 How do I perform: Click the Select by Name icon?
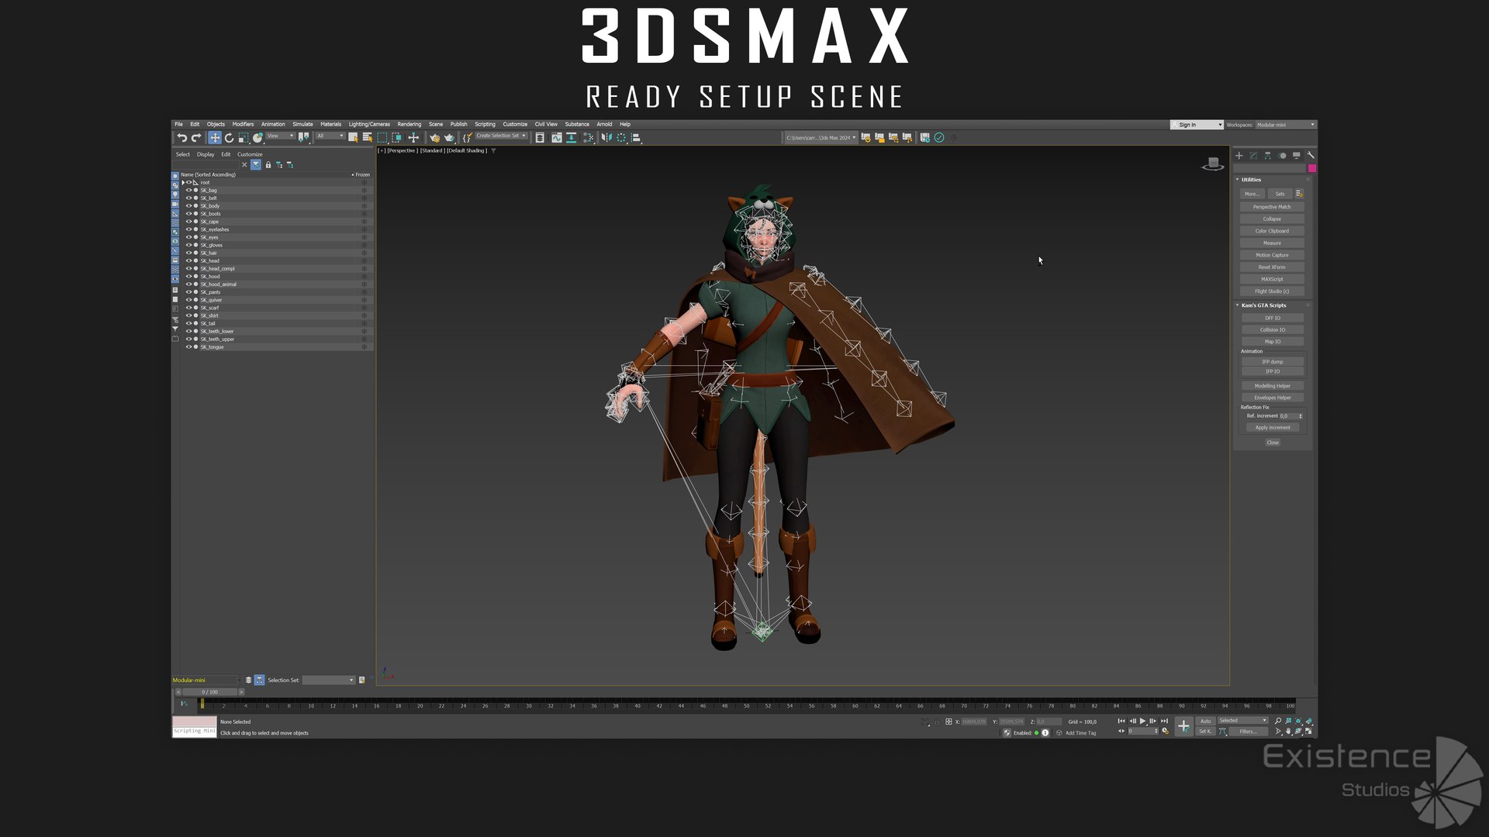tap(368, 138)
